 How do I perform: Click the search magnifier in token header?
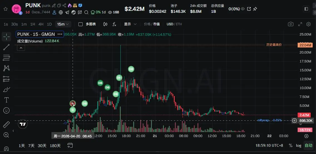click(86, 12)
